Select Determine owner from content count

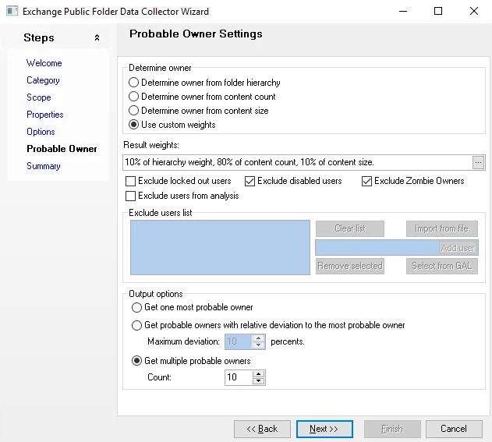tap(202, 97)
